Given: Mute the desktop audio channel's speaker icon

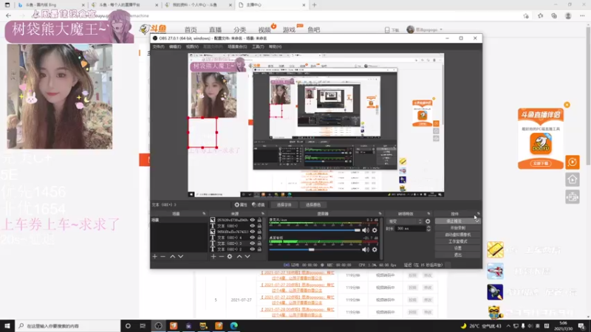Looking at the screenshot, I should [365, 249].
